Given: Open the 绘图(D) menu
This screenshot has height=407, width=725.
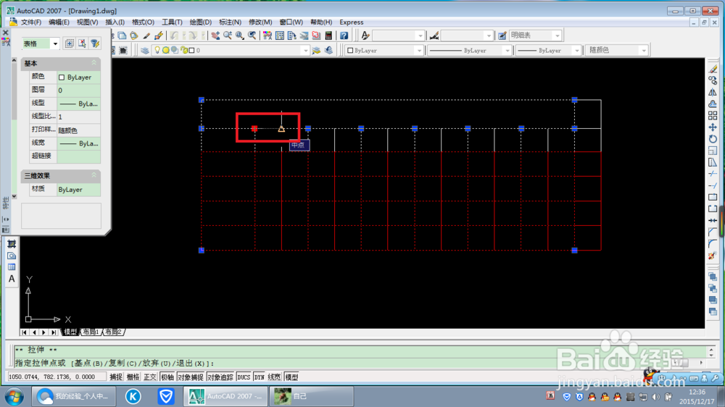Looking at the screenshot, I should click(x=200, y=22).
